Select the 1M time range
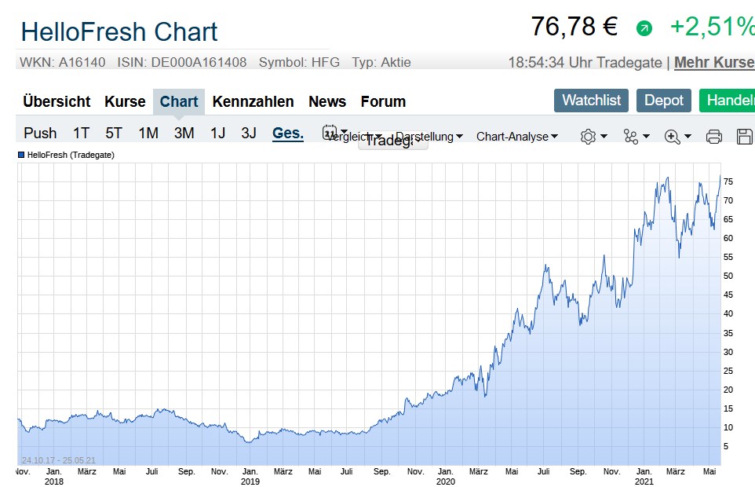This screenshot has width=755, height=487. (x=148, y=133)
